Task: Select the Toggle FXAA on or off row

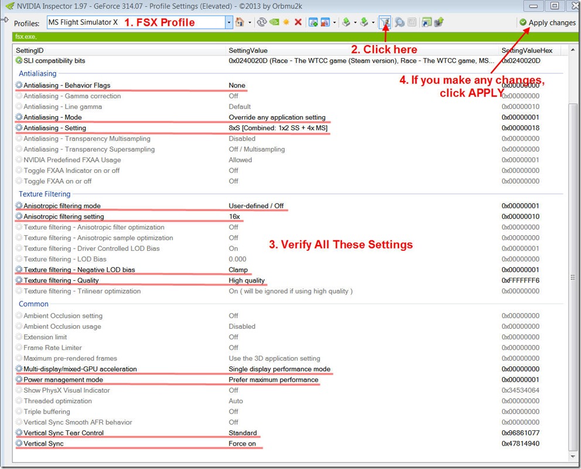Action: (289, 181)
